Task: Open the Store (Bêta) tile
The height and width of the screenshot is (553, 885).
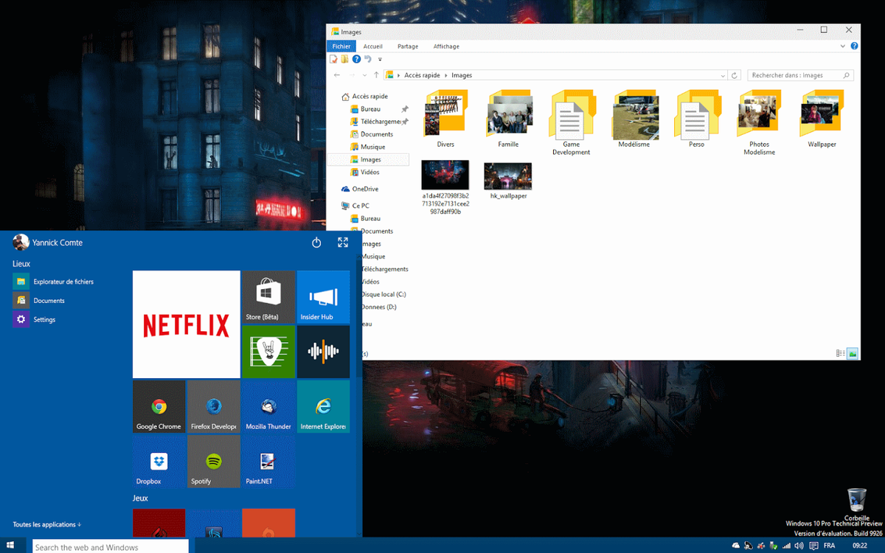Action: [x=268, y=297]
